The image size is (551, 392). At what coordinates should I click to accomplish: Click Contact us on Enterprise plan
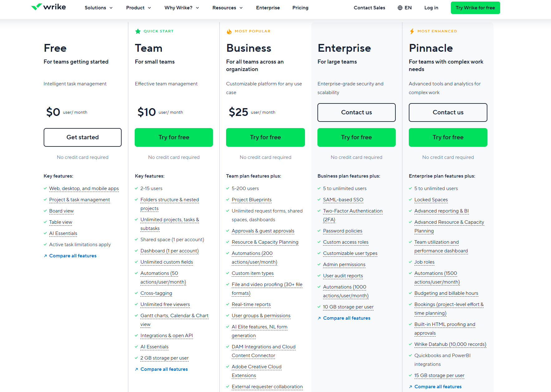pos(356,112)
